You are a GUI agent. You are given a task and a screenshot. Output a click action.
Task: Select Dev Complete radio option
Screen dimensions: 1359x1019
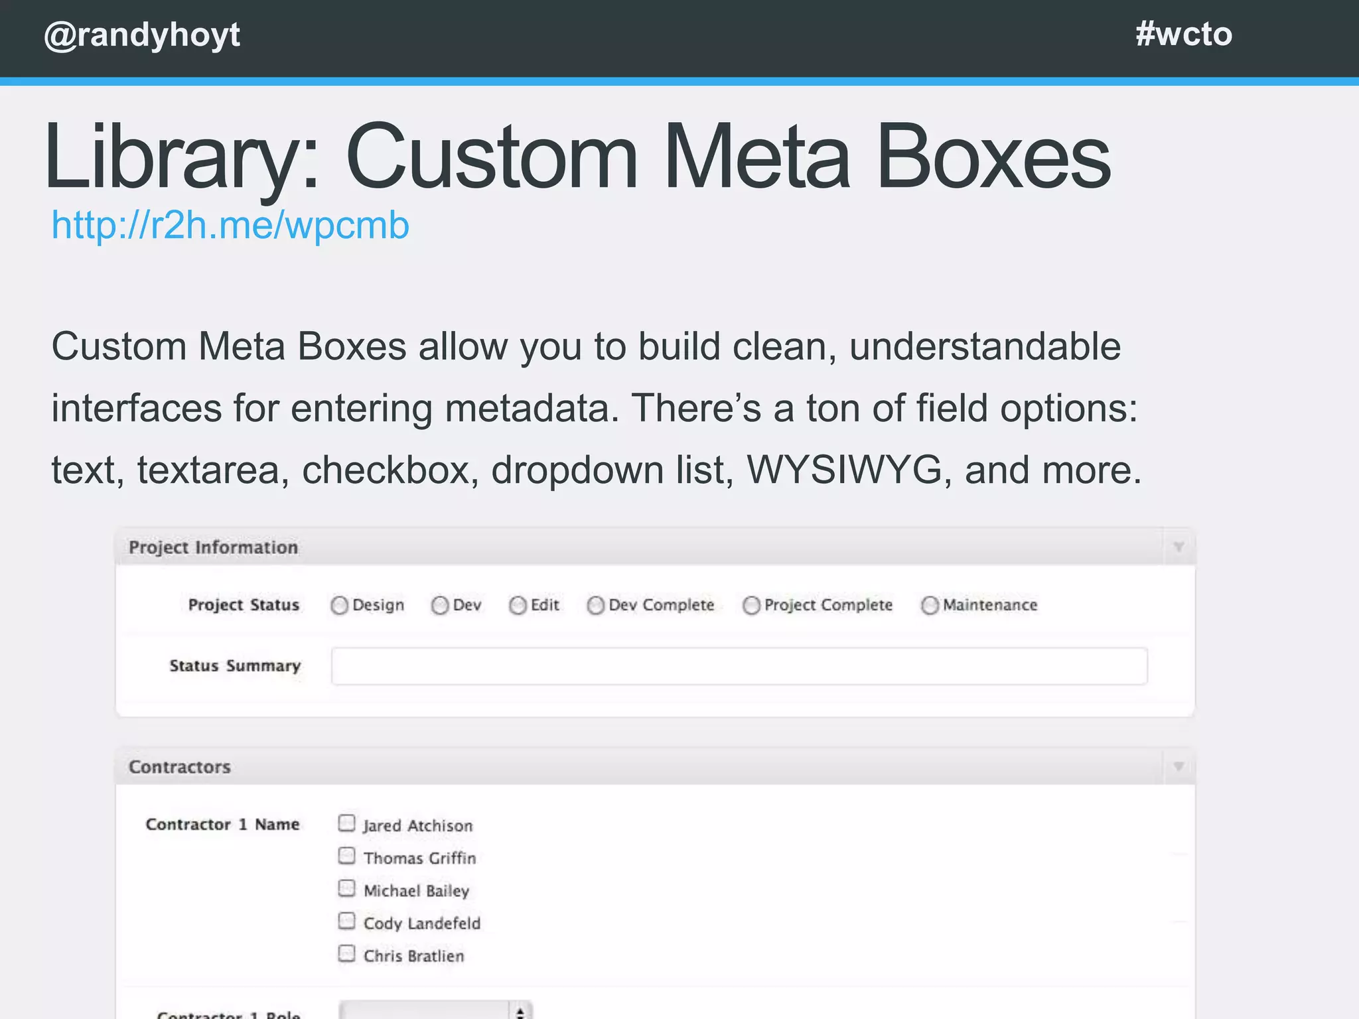click(596, 605)
